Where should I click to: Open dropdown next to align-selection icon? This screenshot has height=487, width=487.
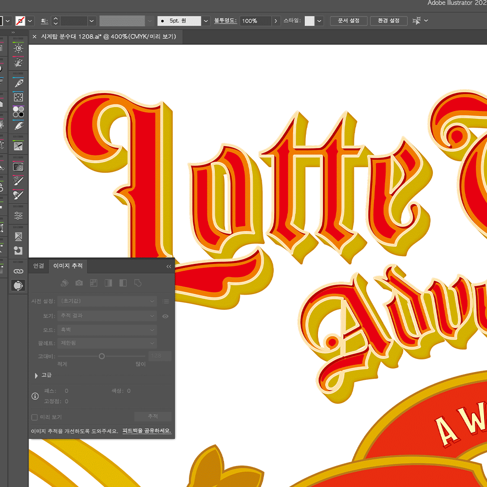click(426, 20)
